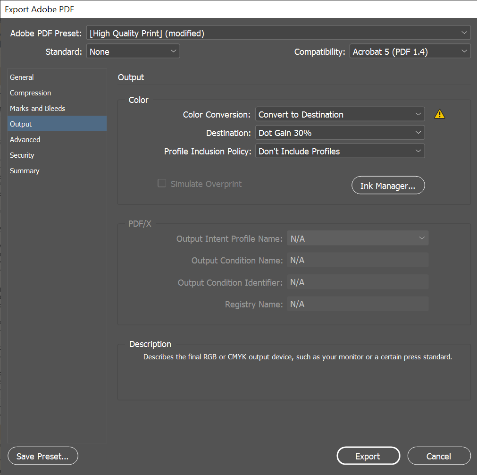
Task: Click the Export button
Action: click(368, 456)
